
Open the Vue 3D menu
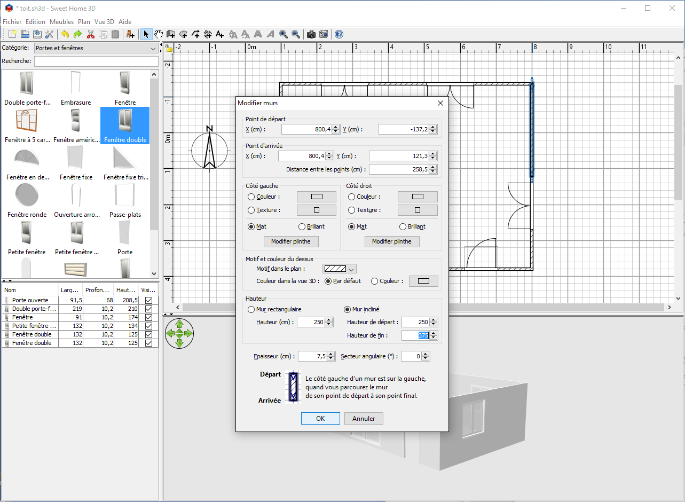pyautogui.click(x=104, y=22)
